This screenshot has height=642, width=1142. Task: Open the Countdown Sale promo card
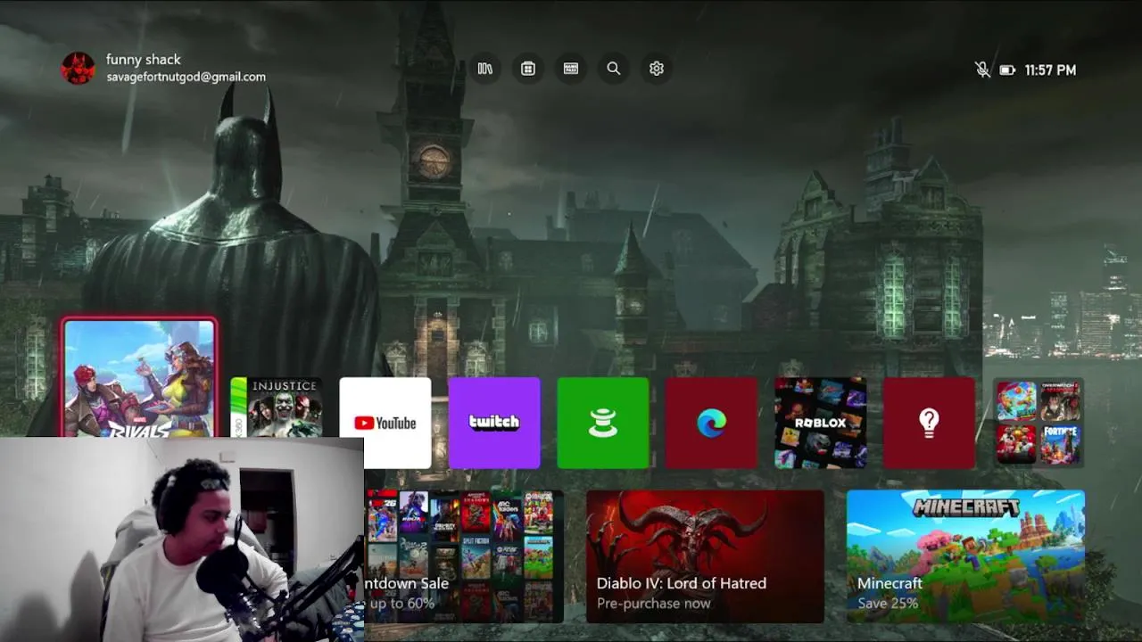(x=464, y=556)
